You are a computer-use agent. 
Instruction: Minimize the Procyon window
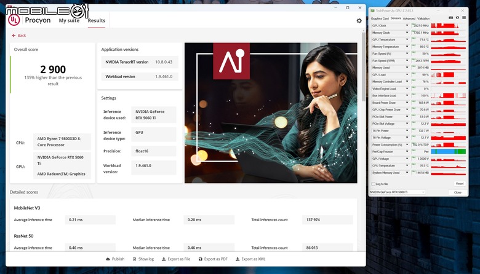click(336, 7)
